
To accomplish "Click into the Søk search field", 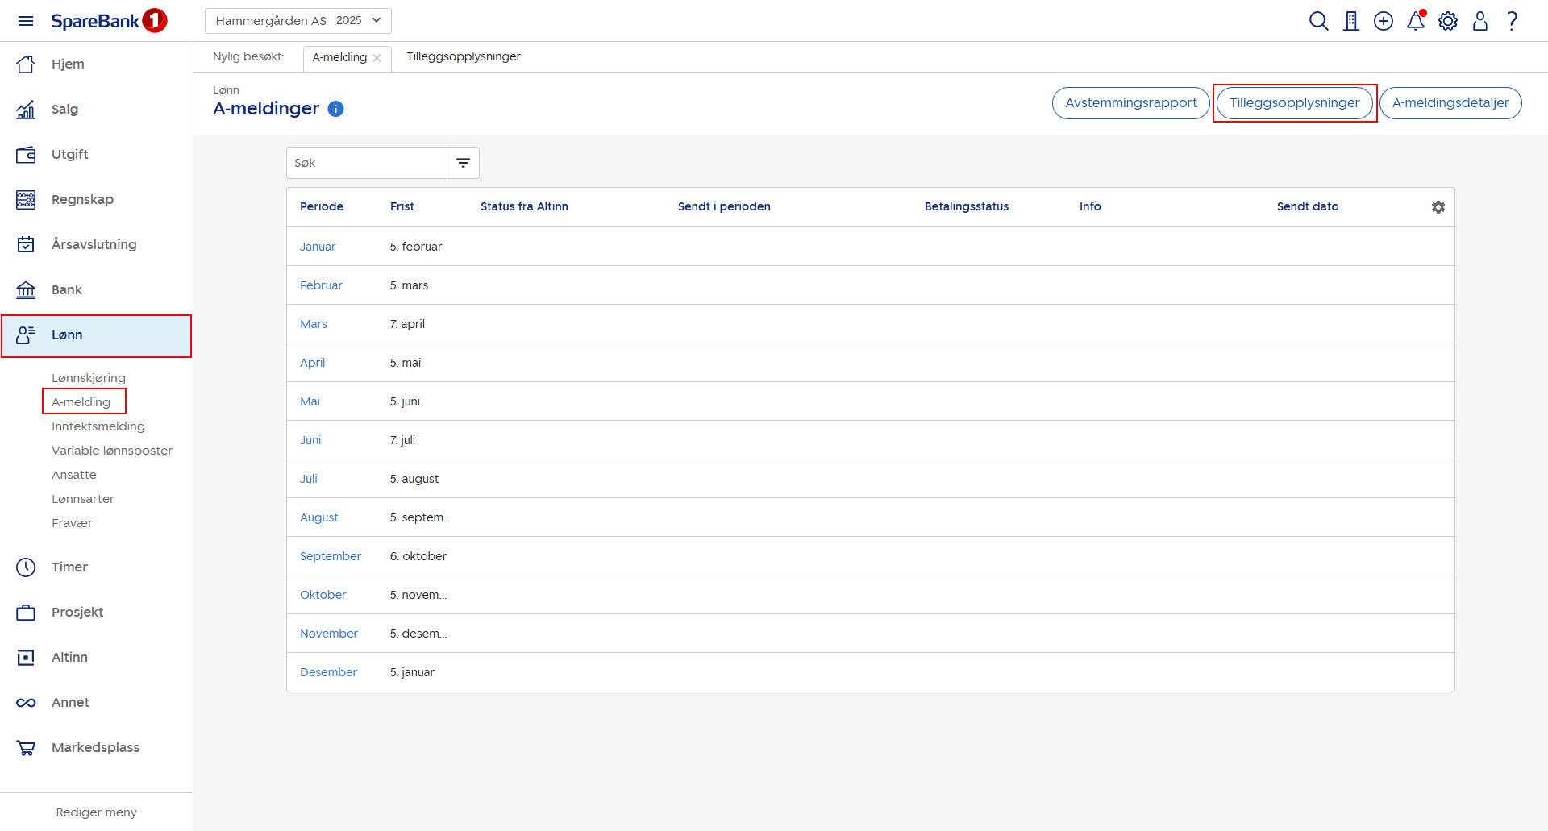I will point(367,163).
